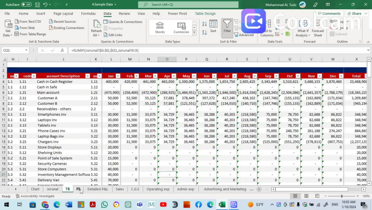Open the Power Pivot tab

(177, 13)
